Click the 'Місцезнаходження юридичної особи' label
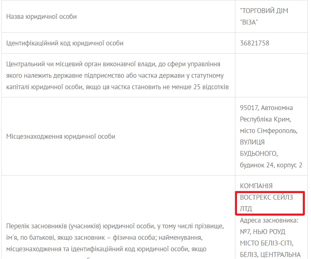 click(61, 136)
